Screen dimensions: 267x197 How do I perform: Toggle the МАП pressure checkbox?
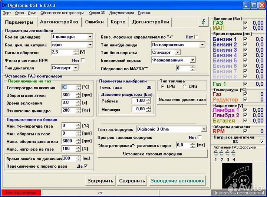pos(245,27)
